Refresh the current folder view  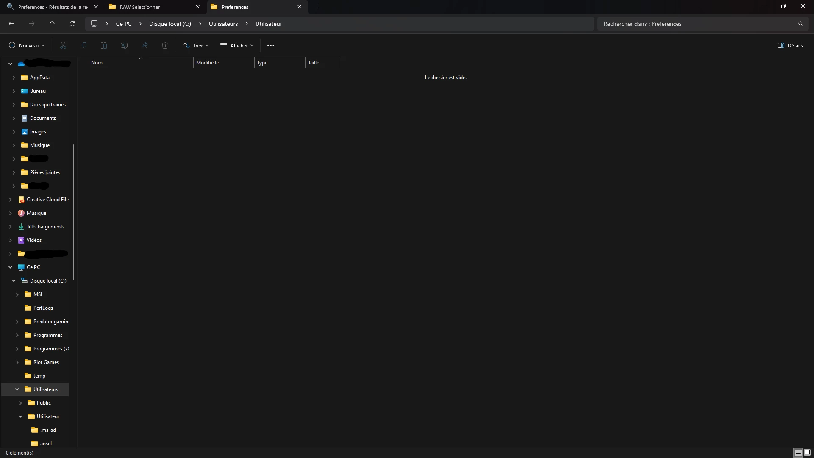pyautogui.click(x=72, y=24)
